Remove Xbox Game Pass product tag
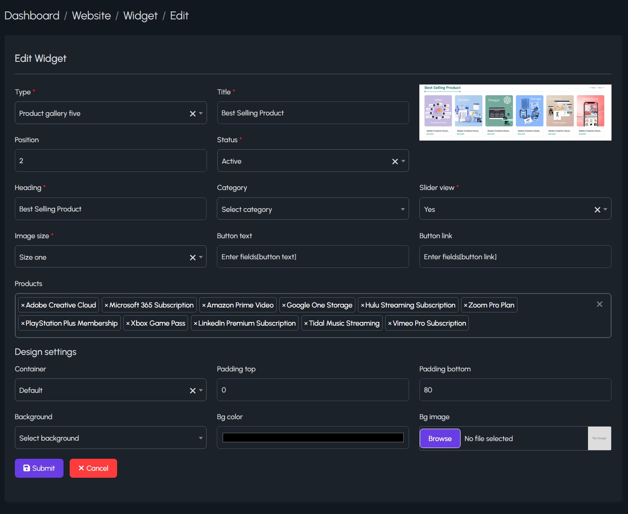 (x=128, y=324)
